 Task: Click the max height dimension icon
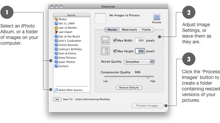tap(105, 51)
